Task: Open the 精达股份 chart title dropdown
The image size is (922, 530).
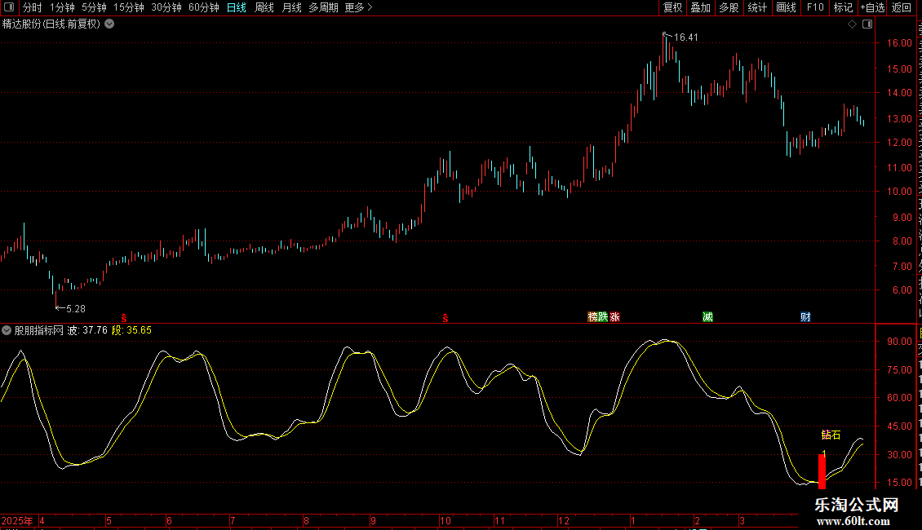Action: coord(109,24)
